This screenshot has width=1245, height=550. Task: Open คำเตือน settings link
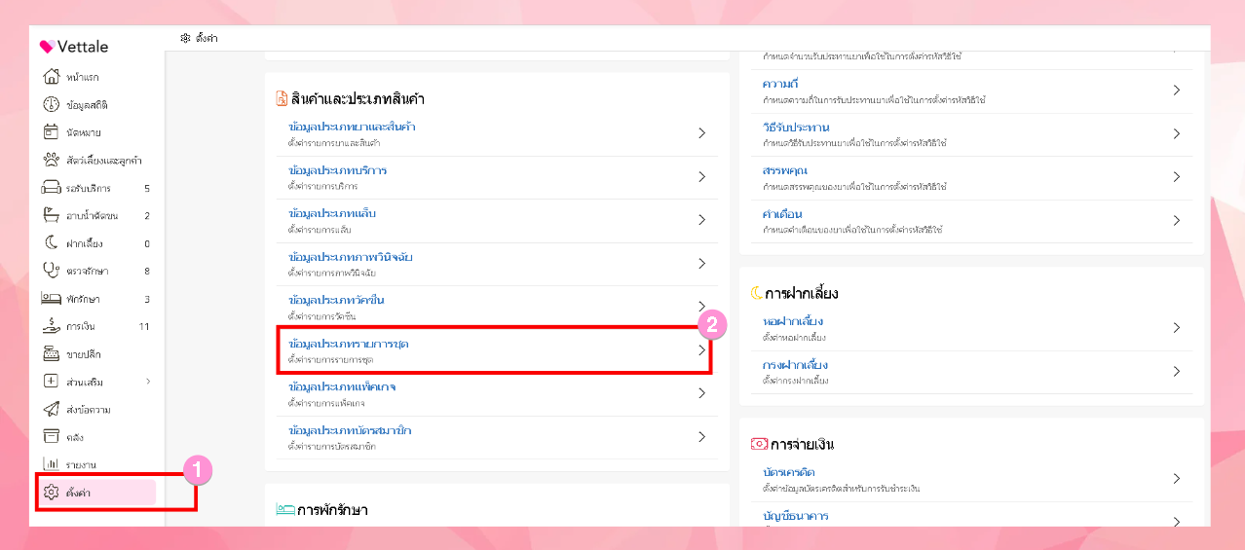coord(780,214)
